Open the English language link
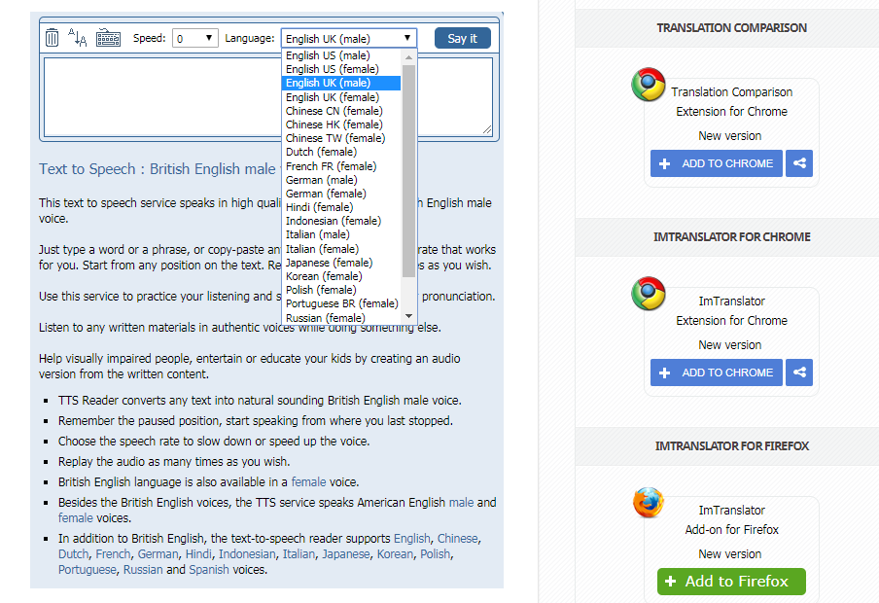Screen dimensions: 879x603 click(x=412, y=539)
